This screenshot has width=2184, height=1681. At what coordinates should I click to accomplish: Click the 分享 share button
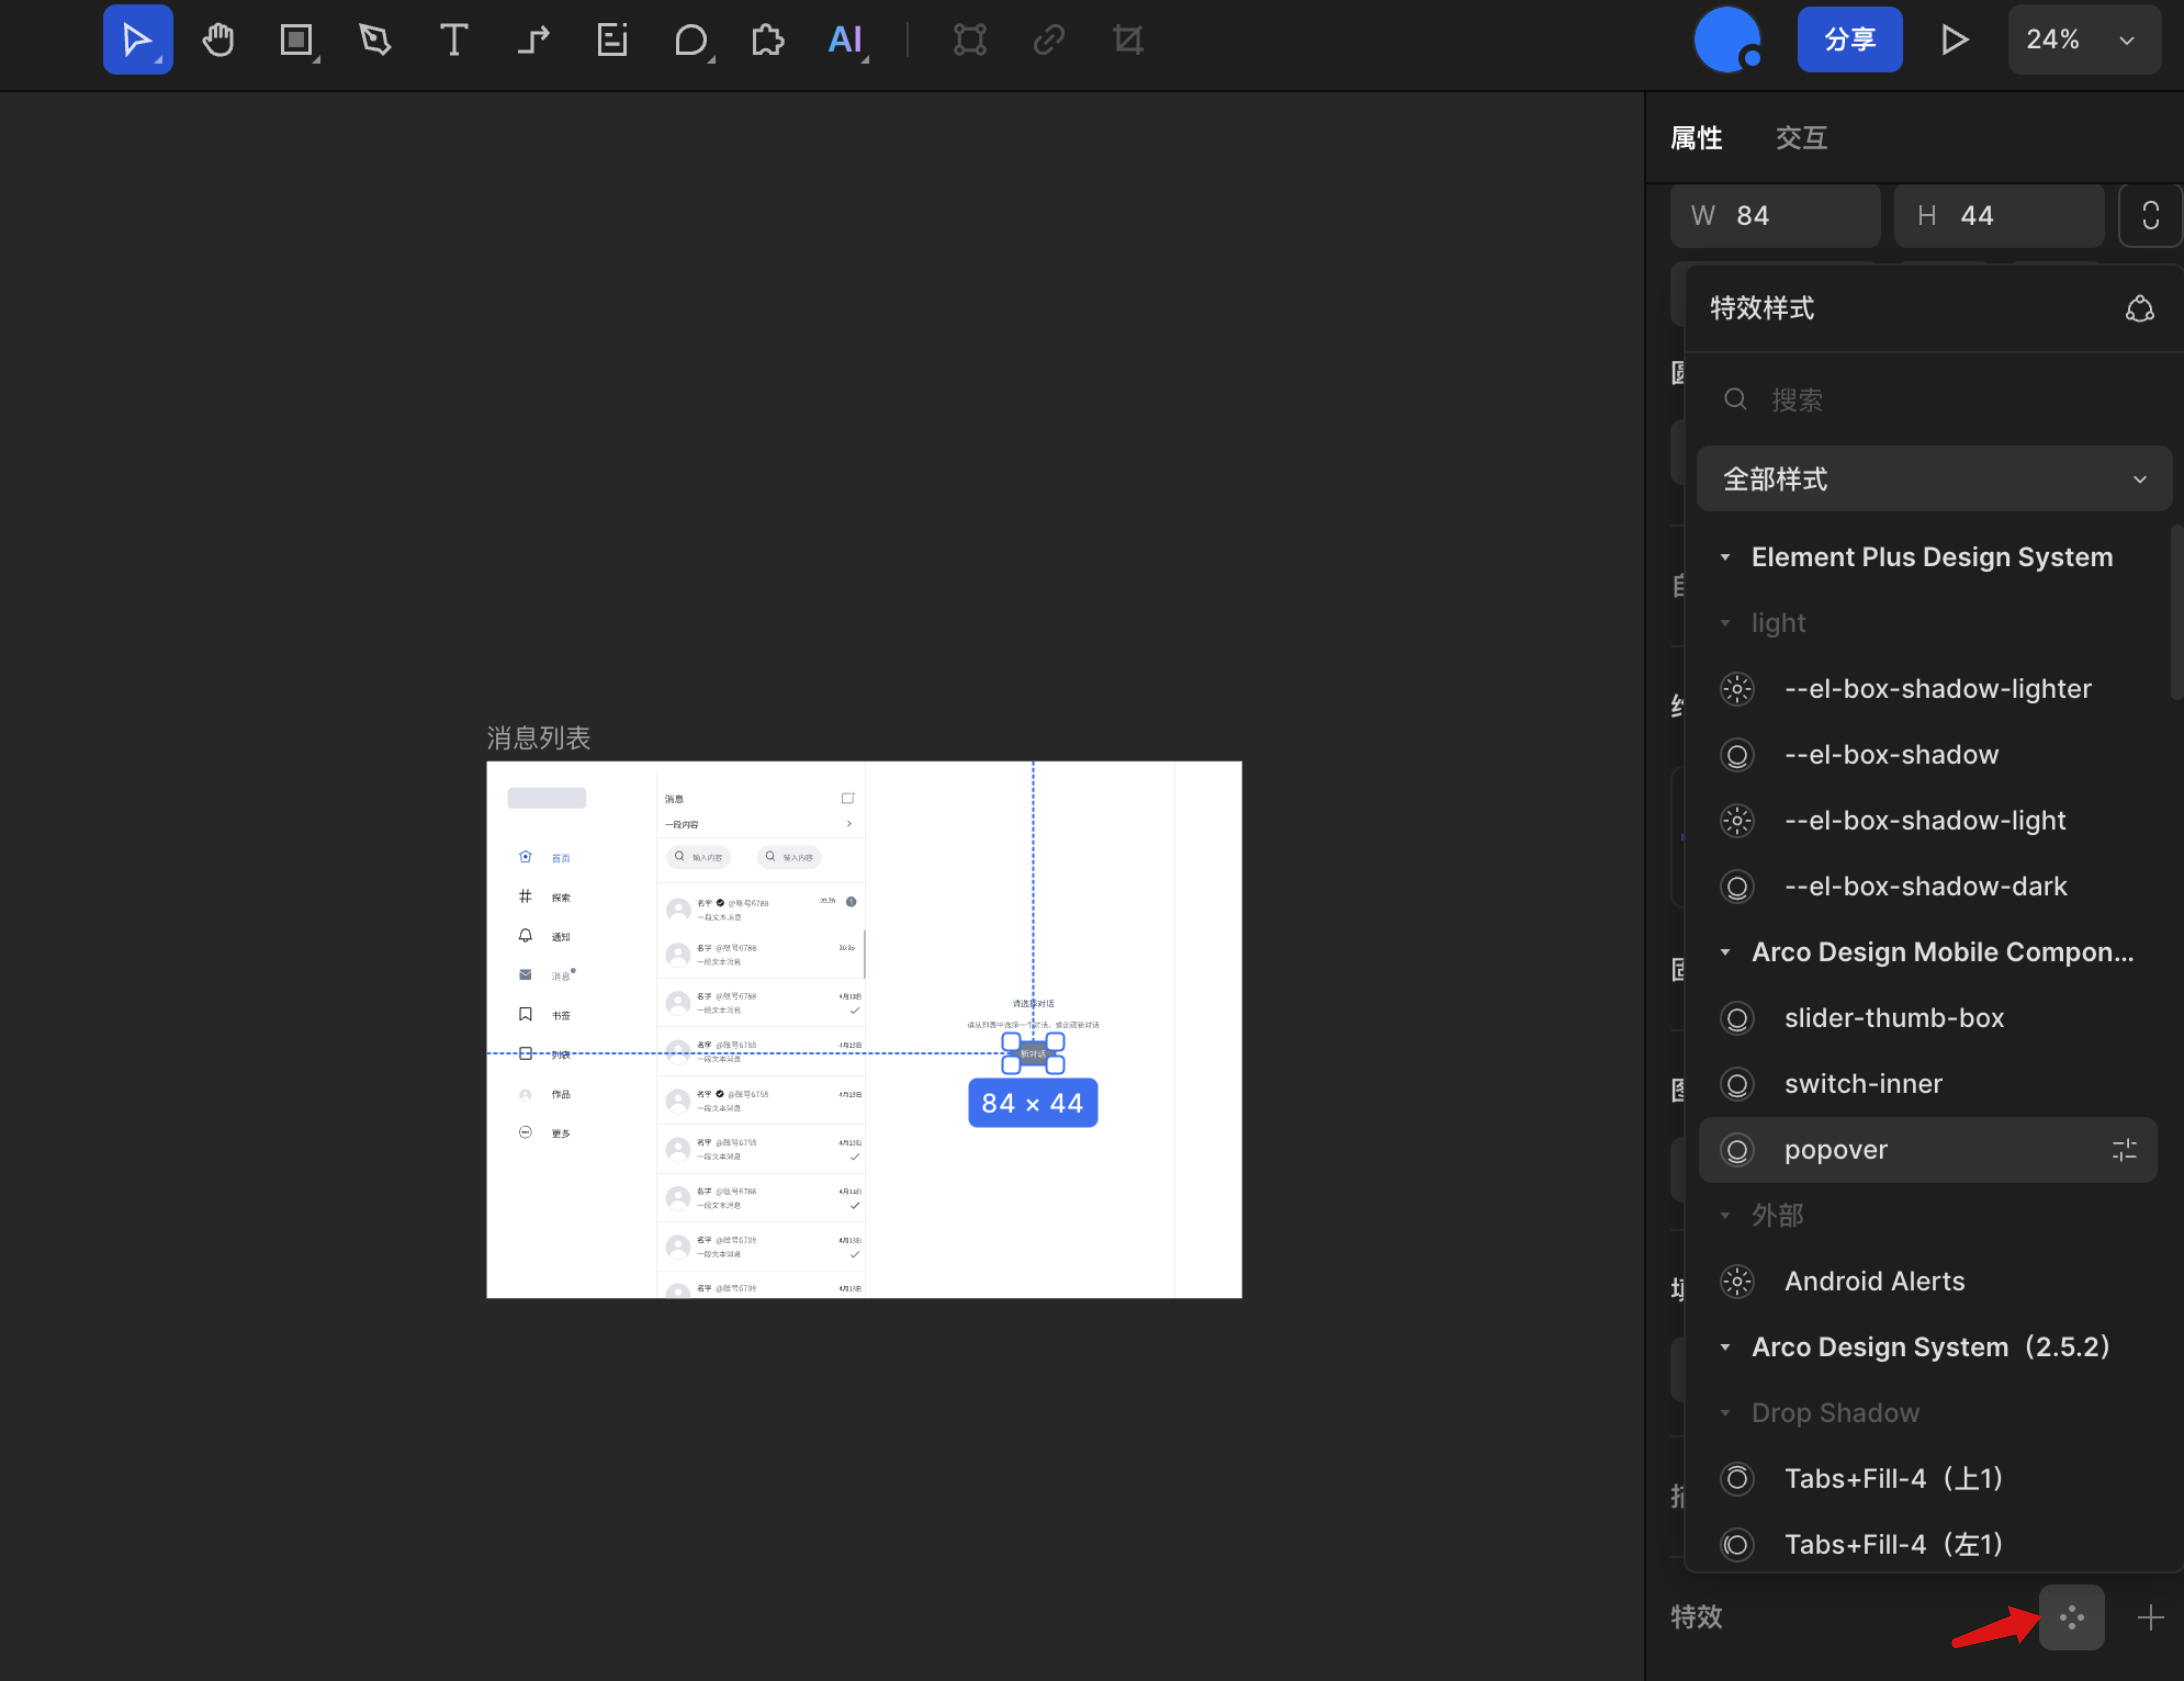(x=1850, y=40)
